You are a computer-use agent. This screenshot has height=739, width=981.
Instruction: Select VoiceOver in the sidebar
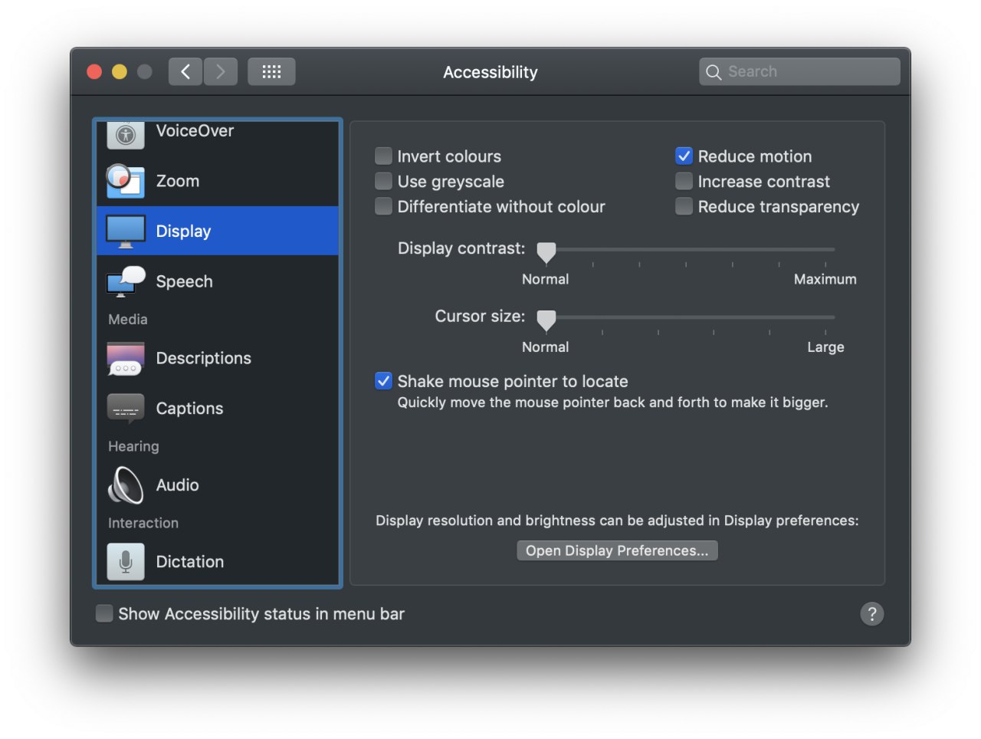[218, 135]
